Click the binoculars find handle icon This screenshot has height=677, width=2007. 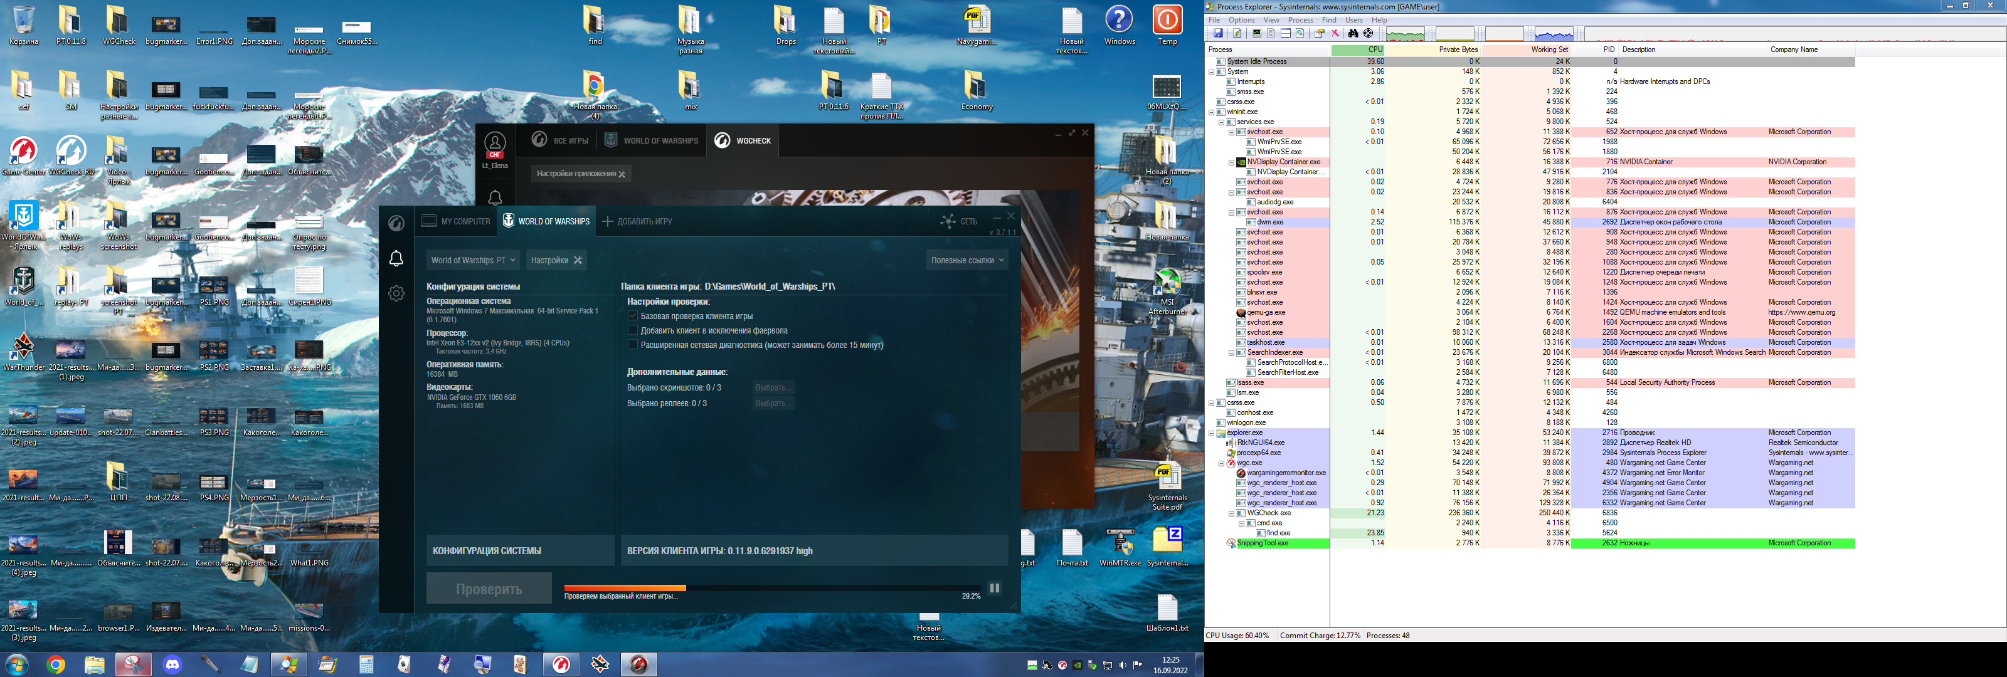click(x=1353, y=33)
